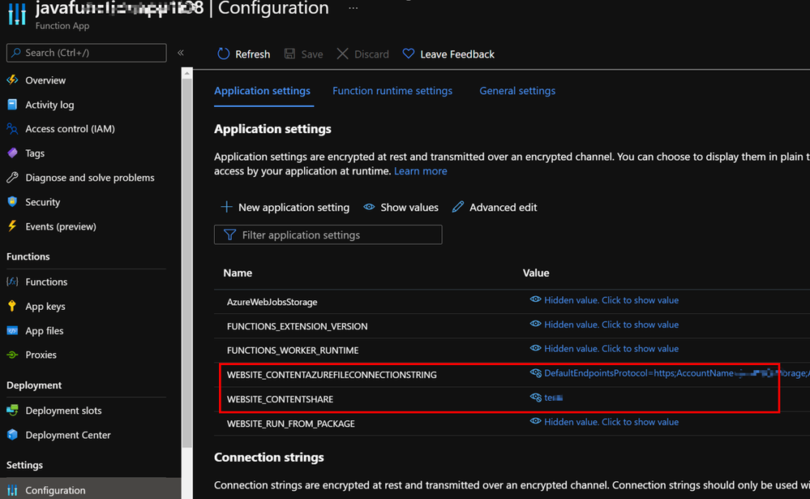Hide the WEBSITE_CONTENTAZUREFILECONNECTIONSTRING value via eye icon
Viewport: 810px width, 499px height.
pos(536,372)
